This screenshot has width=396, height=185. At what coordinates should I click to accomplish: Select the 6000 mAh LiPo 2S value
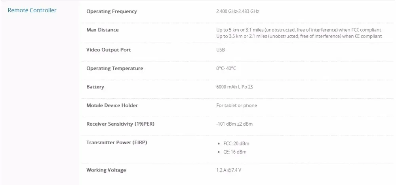click(x=234, y=87)
